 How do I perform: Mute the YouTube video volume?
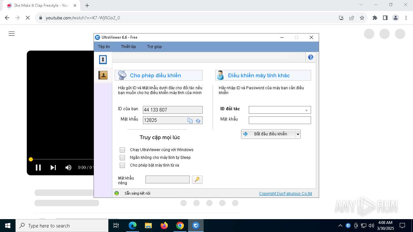pyautogui.click(x=68, y=168)
